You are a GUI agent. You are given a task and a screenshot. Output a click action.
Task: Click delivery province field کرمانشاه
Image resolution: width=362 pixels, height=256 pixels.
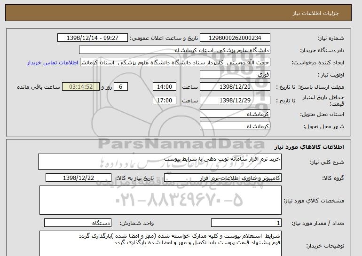click(x=235, y=114)
